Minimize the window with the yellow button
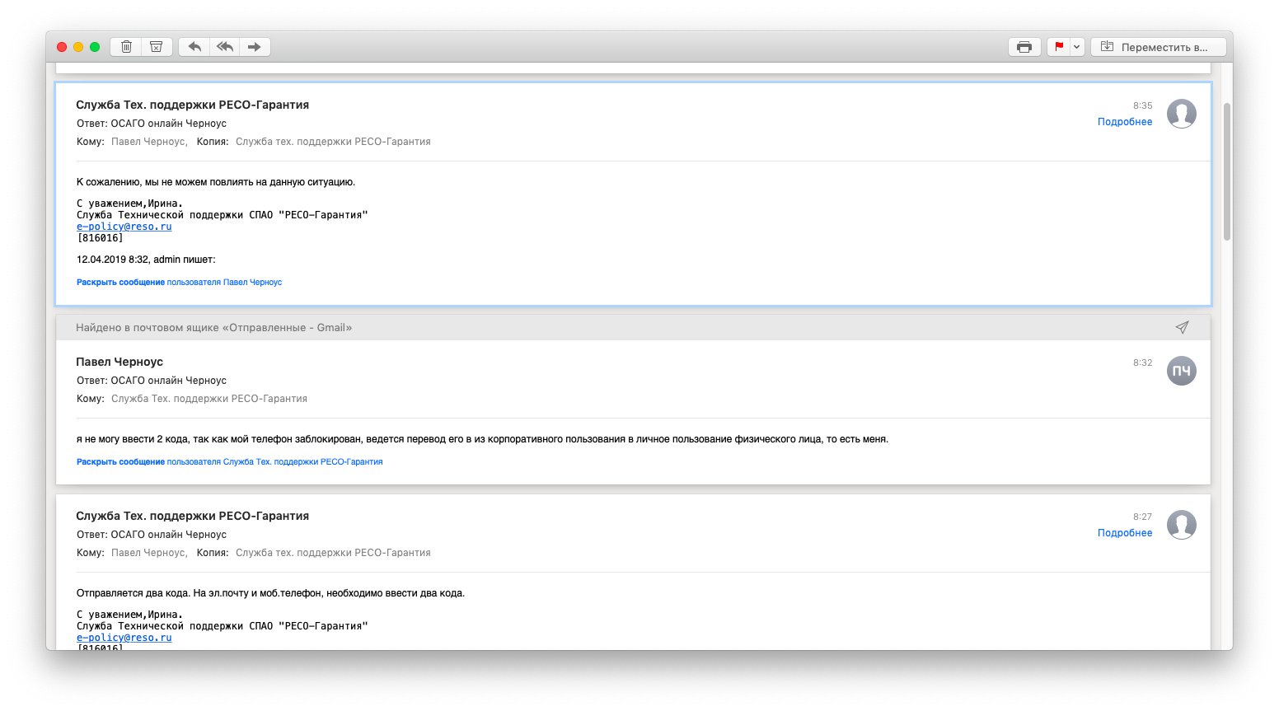Screen dimensions: 1279x711 coord(78,47)
